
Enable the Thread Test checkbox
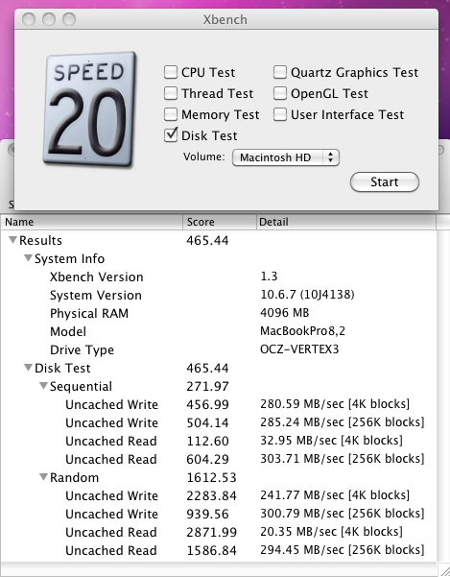pyautogui.click(x=170, y=93)
